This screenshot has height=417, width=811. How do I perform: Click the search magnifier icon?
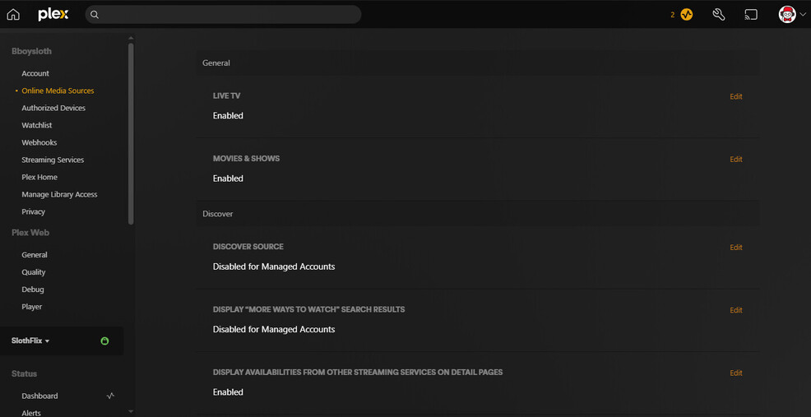coord(95,15)
